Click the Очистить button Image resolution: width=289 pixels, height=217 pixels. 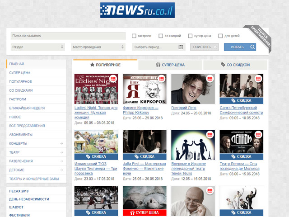(205, 47)
